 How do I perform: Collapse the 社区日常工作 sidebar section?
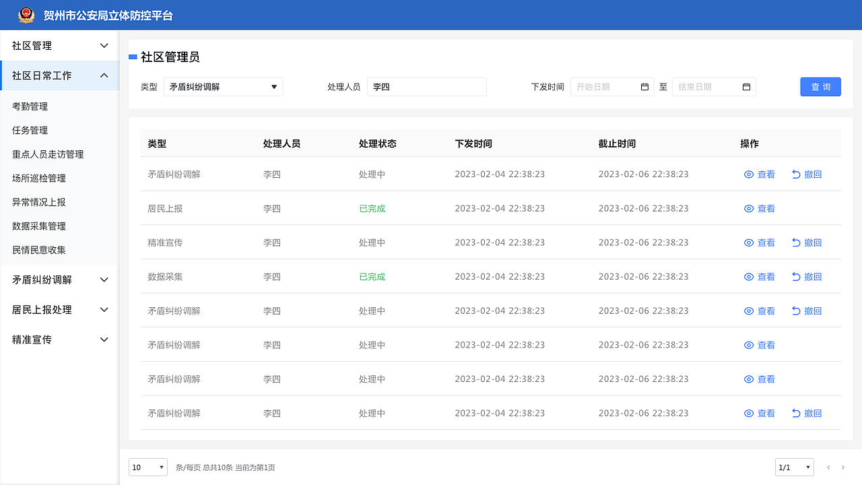pos(59,75)
